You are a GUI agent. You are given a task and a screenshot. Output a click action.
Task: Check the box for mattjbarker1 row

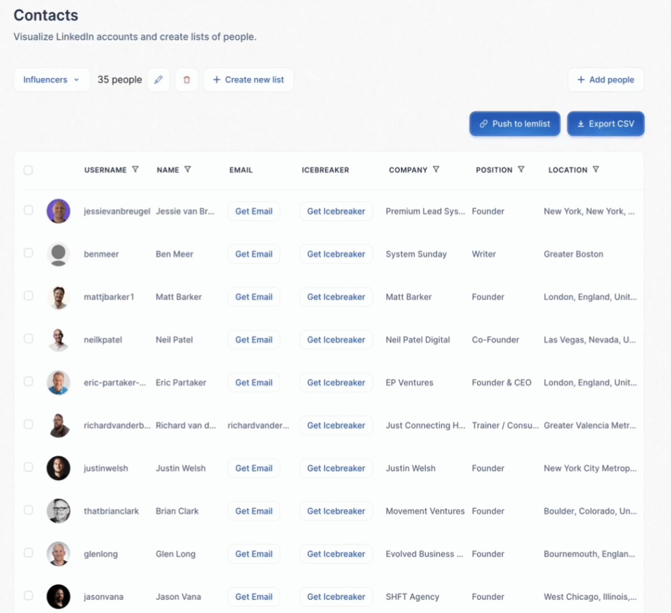[x=28, y=296]
